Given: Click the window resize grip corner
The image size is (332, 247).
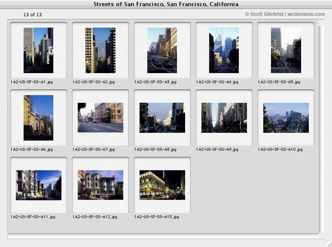Looking at the screenshot, I should [x=329, y=244].
